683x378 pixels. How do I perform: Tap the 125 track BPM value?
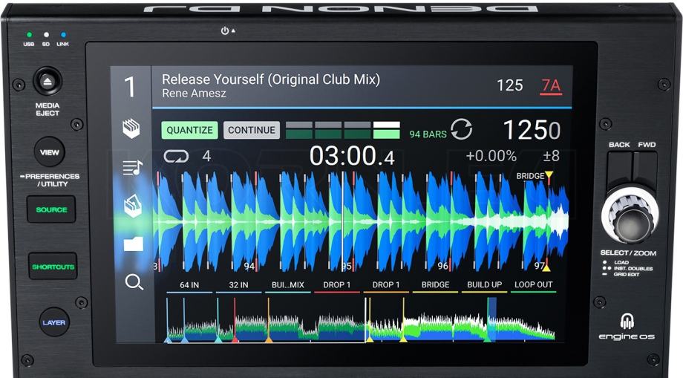(509, 85)
